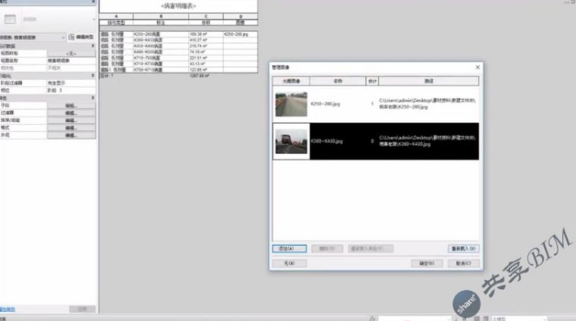The width and height of the screenshot is (576, 321).
Task: Click the schedule title <病害明细表>
Action: tap(178, 6)
